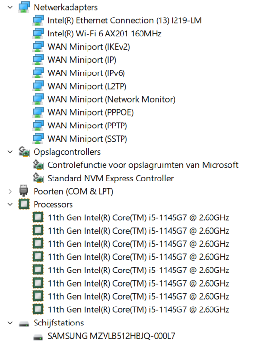Click the Opslagcontrollers category icon
Viewport: 263px width, 343px height.
pyautogui.click(x=24, y=152)
